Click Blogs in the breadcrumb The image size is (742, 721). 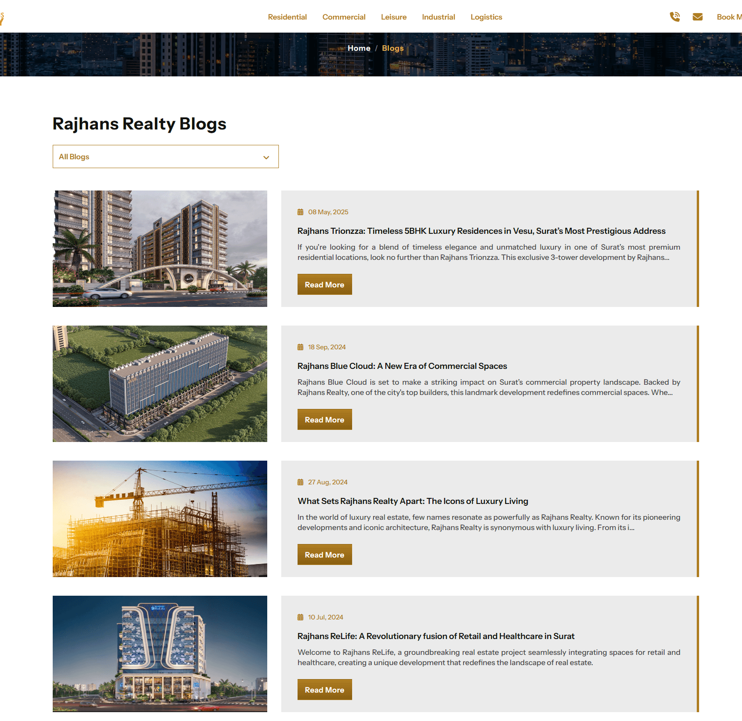(393, 48)
